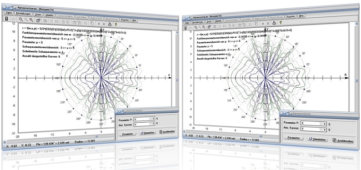Viewport: 361px width, 170px height.
Task: Click Ausblenden in left Kurvenscharen panel
Action: [167, 131]
